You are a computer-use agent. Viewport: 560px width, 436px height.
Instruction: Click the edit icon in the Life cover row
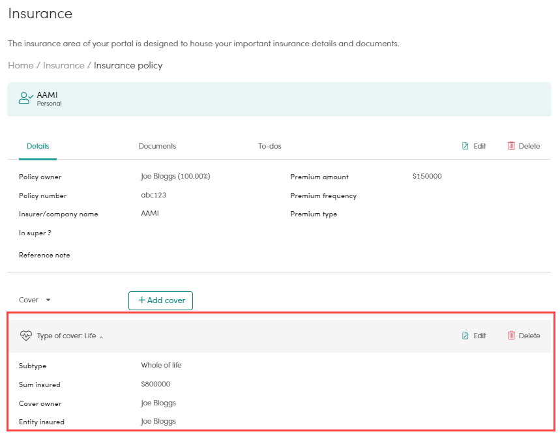465,336
